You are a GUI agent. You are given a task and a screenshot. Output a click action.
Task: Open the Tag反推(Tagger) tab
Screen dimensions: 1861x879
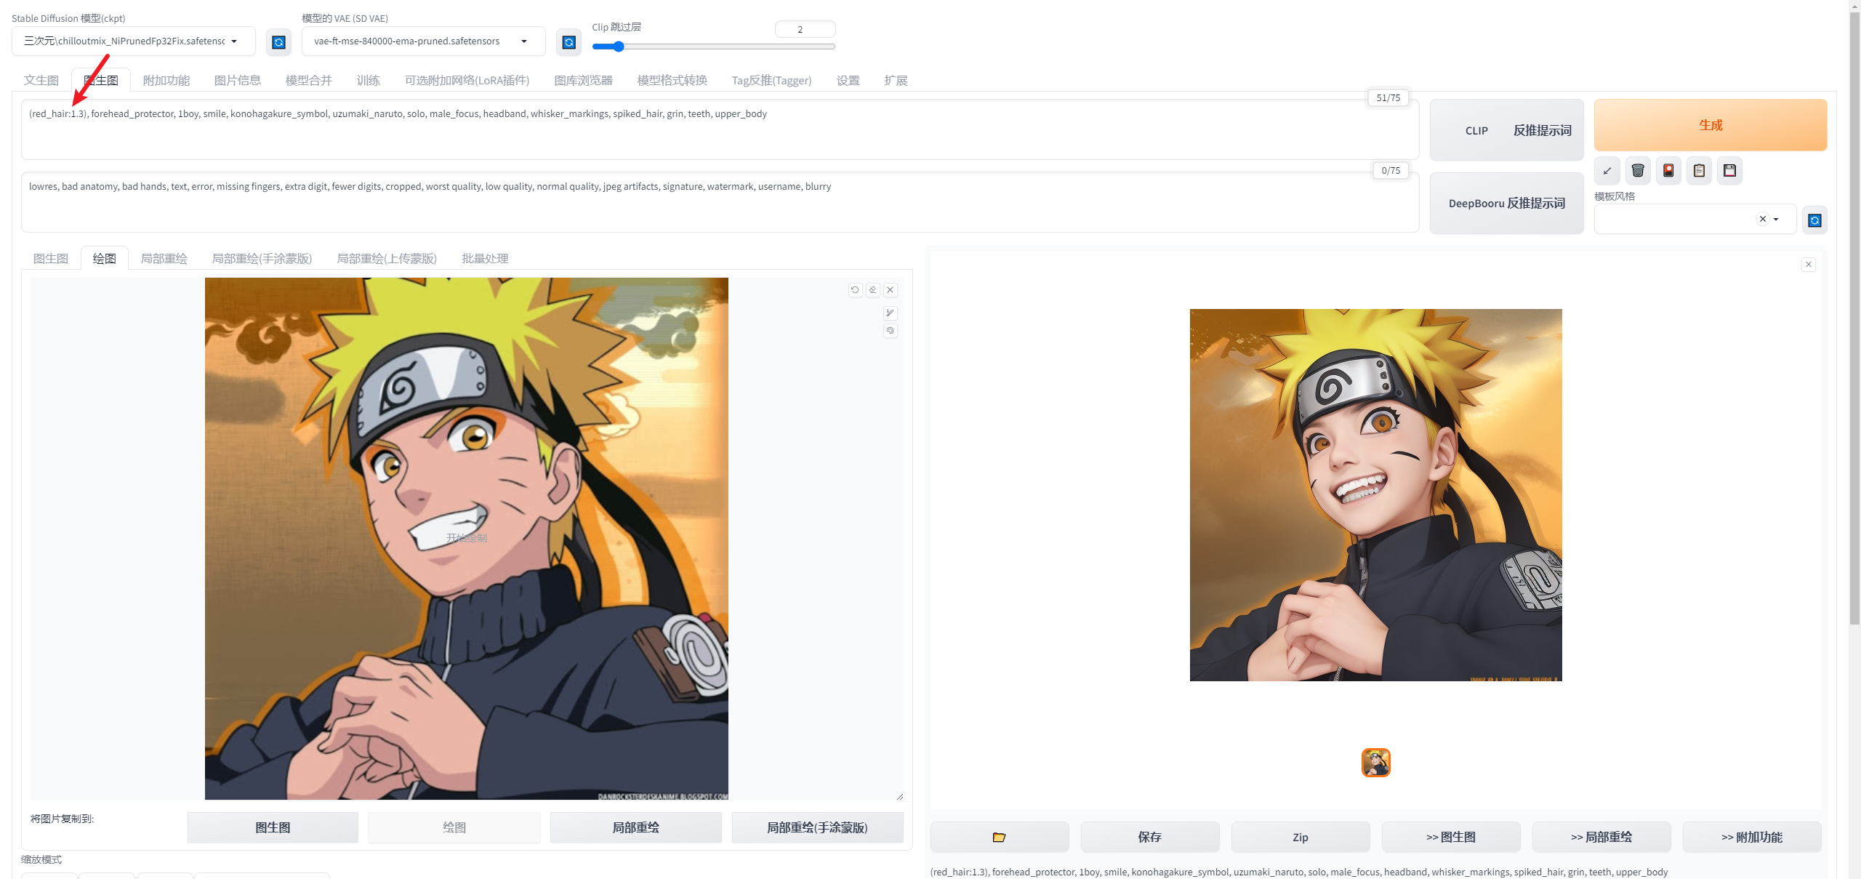click(x=772, y=80)
